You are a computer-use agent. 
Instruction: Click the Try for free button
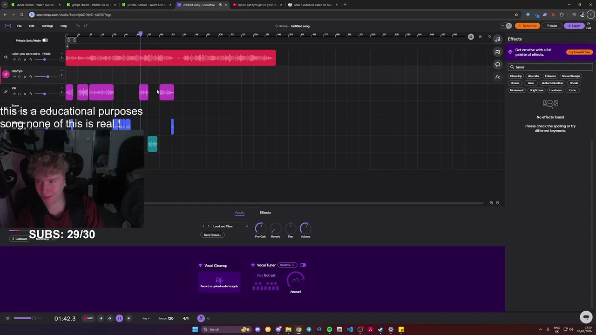coord(527,26)
